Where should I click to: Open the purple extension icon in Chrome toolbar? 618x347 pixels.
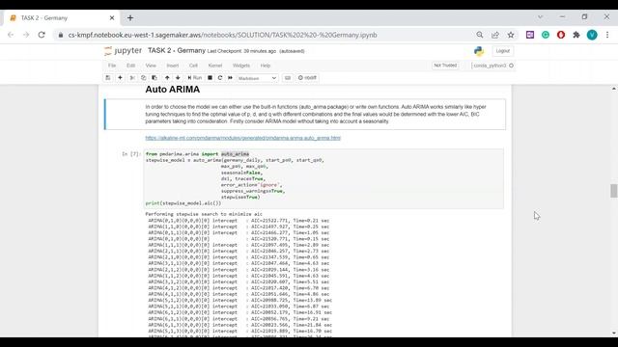[530, 35]
